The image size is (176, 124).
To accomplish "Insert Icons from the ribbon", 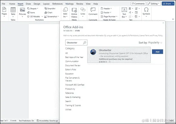I will [x=31, y=12].
